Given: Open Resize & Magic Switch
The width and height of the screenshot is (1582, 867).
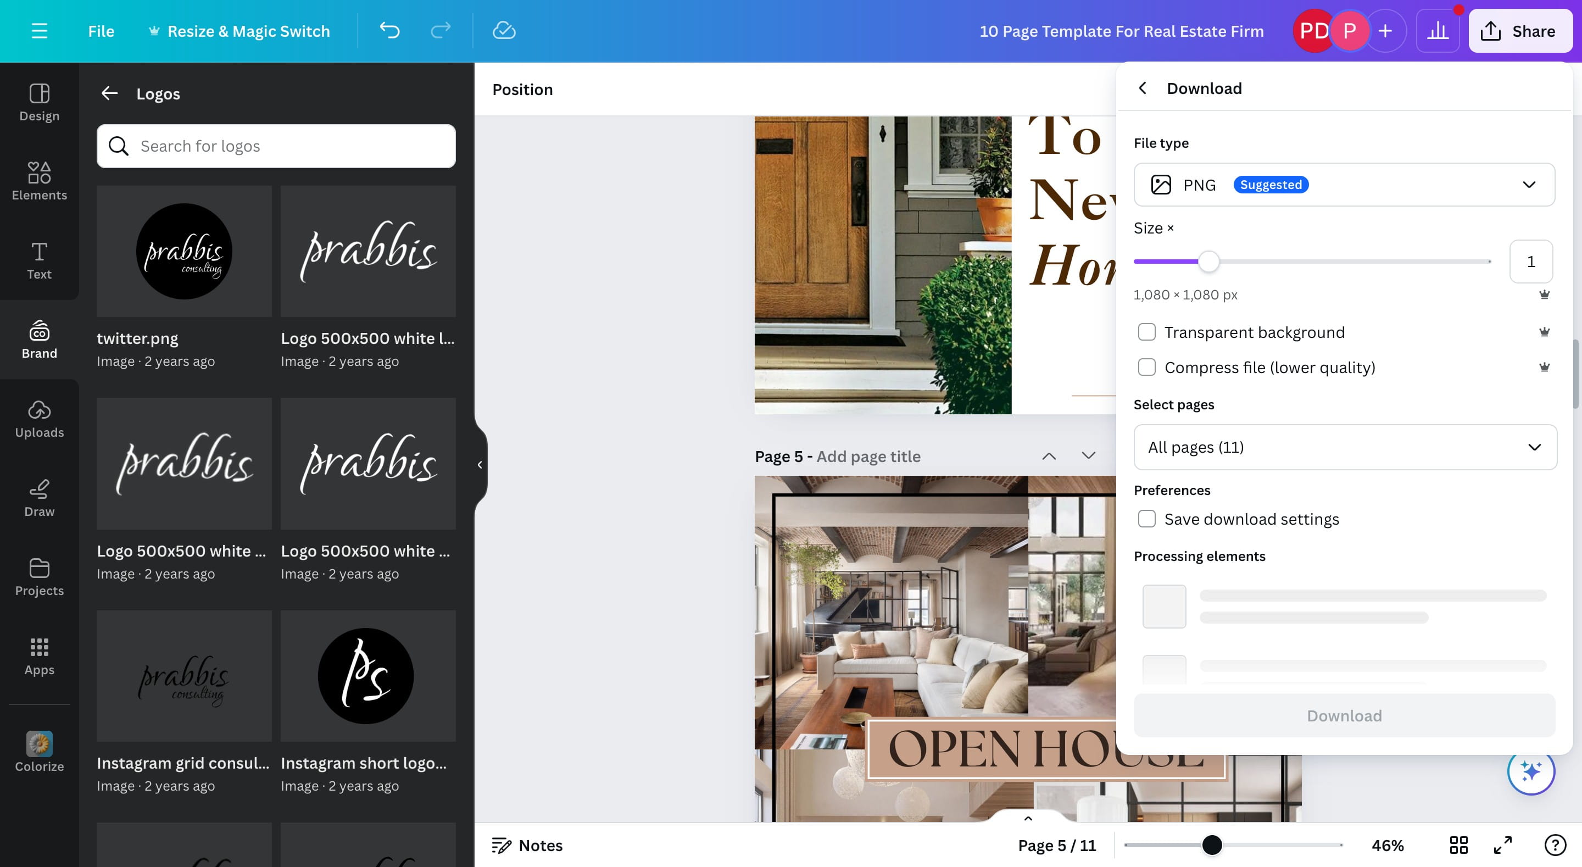Looking at the screenshot, I should click(x=239, y=31).
